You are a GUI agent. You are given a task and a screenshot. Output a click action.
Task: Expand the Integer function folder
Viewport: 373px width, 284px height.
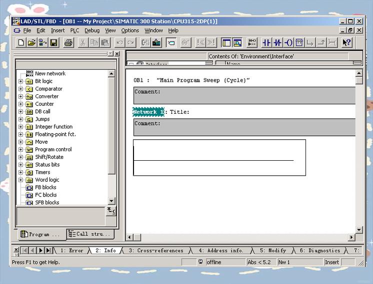tap(20, 127)
